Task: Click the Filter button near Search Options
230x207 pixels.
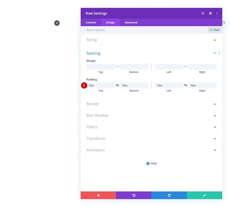Action: tap(214, 30)
